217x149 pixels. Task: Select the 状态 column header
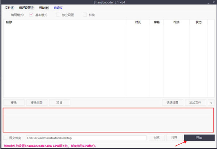(x=199, y=22)
